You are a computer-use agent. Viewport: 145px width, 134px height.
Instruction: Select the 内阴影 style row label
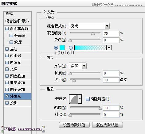[x=16, y=56]
